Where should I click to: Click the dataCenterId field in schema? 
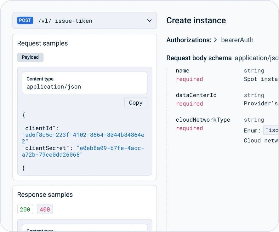196,95
